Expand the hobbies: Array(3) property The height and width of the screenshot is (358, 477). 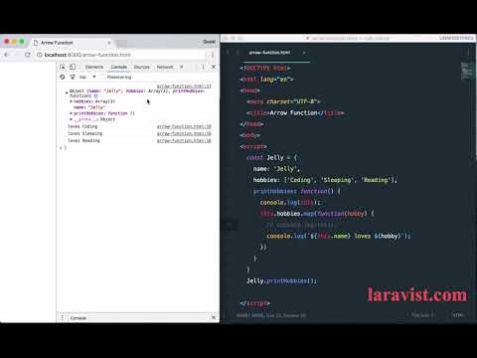[71, 101]
